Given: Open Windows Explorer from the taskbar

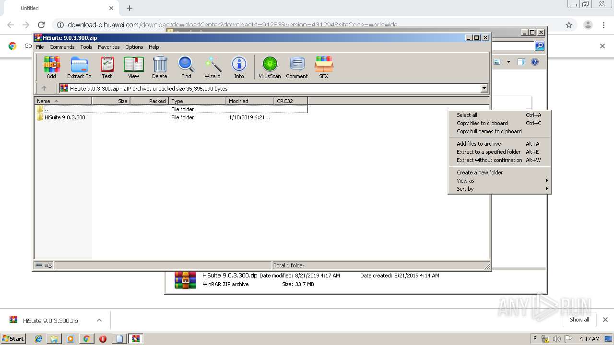Looking at the screenshot, I should [x=54, y=339].
